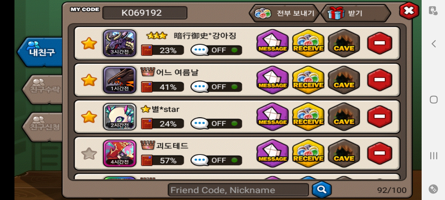The width and height of the screenshot is (445, 200).
Task: Open 별*star profile avatar thumbnail
Action: pos(120,117)
